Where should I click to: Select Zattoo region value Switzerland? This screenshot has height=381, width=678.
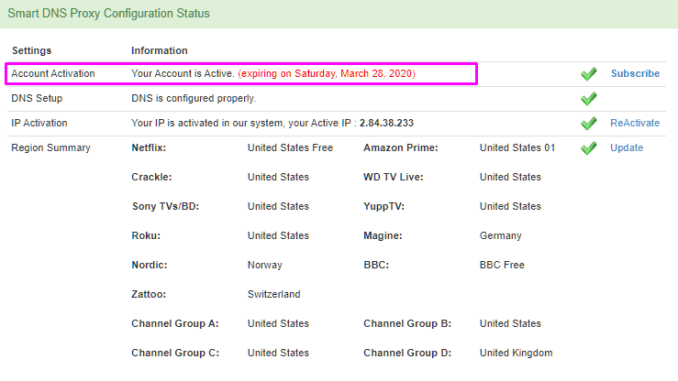coord(273,294)
